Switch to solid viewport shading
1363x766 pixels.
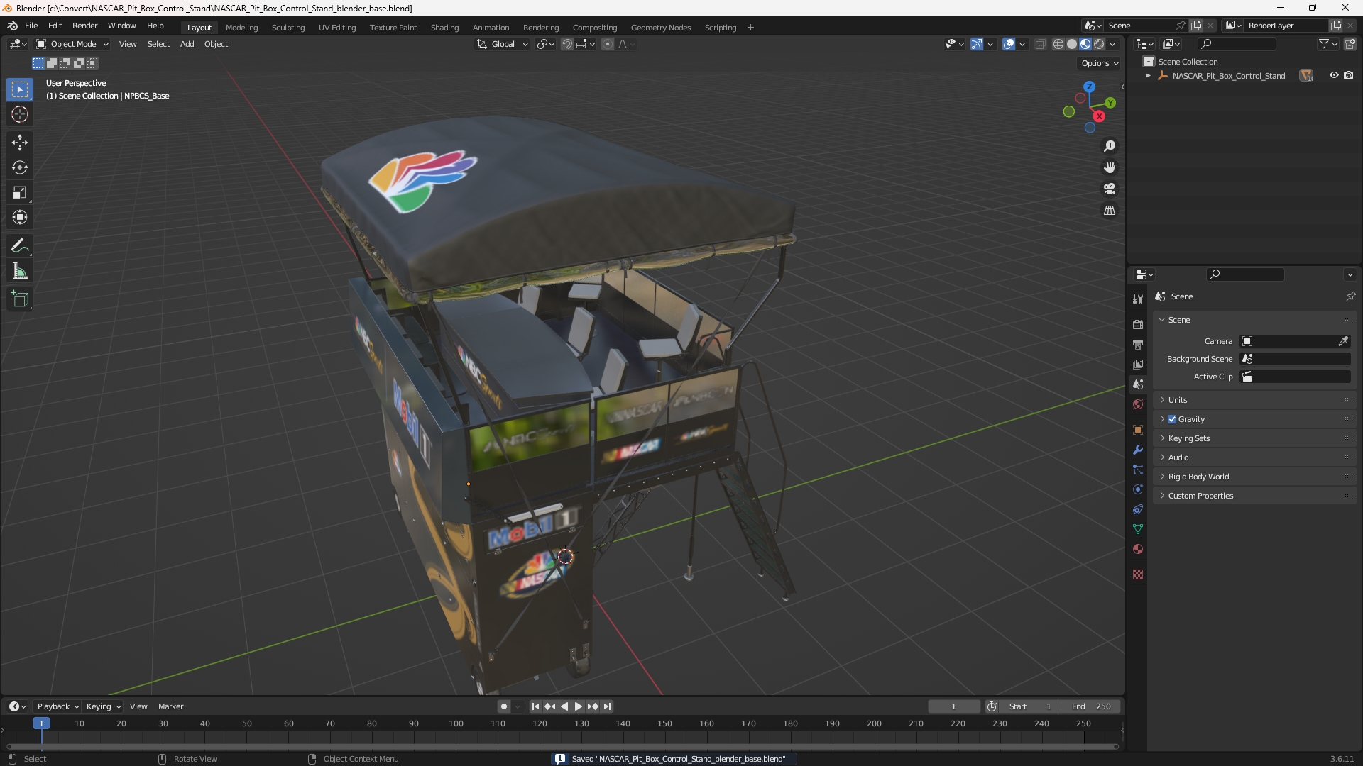click(x=1072, y=44)
